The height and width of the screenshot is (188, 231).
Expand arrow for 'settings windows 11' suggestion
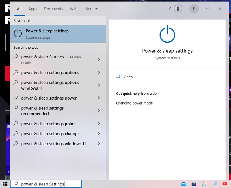pos(99,144)
